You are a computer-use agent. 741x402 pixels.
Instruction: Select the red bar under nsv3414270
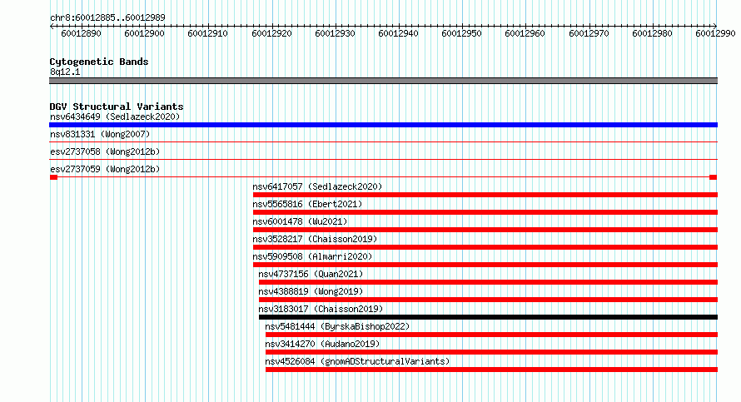491,352
